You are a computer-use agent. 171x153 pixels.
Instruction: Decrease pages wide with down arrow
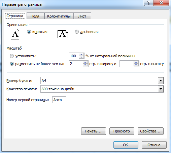[85, 65]
